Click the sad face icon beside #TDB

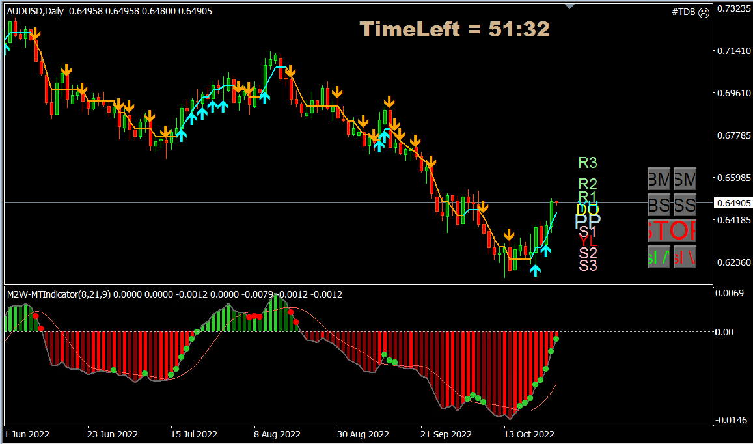pos(704,12)
